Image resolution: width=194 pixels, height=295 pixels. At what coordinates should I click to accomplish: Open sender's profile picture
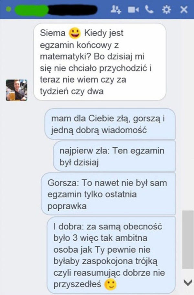click(16, 90)
